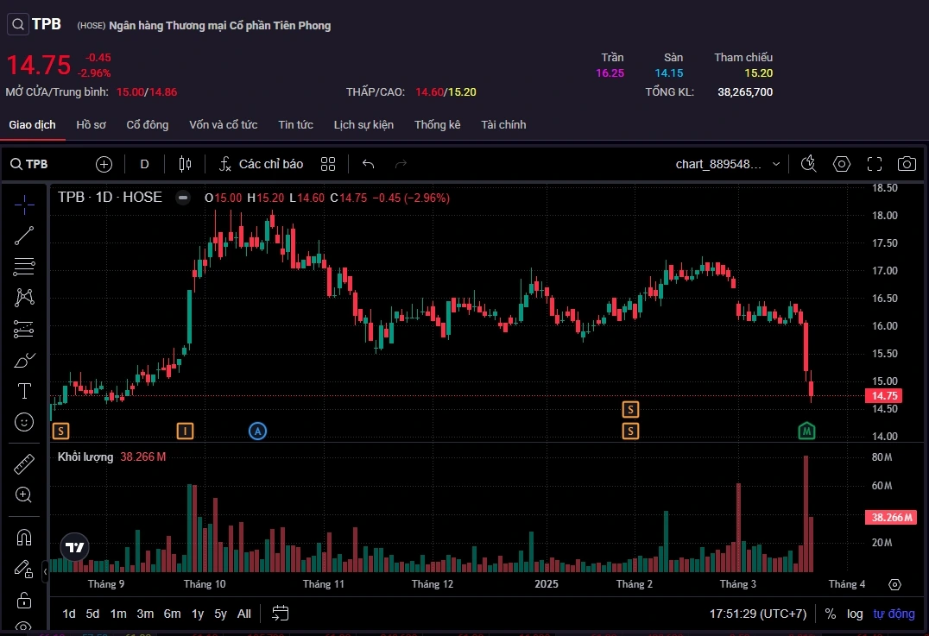Click the Khối lượng volume indicator label

click(x=85, y=457)
